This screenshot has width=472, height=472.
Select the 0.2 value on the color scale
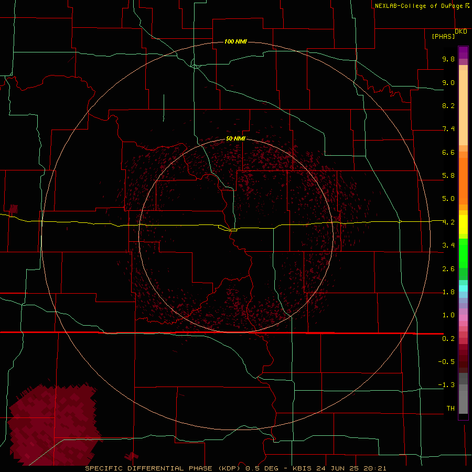pos(448,339)
